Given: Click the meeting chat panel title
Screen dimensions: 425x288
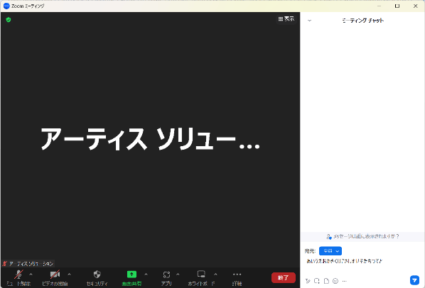Looking at the screenshot, I should [x=363, y=21].
